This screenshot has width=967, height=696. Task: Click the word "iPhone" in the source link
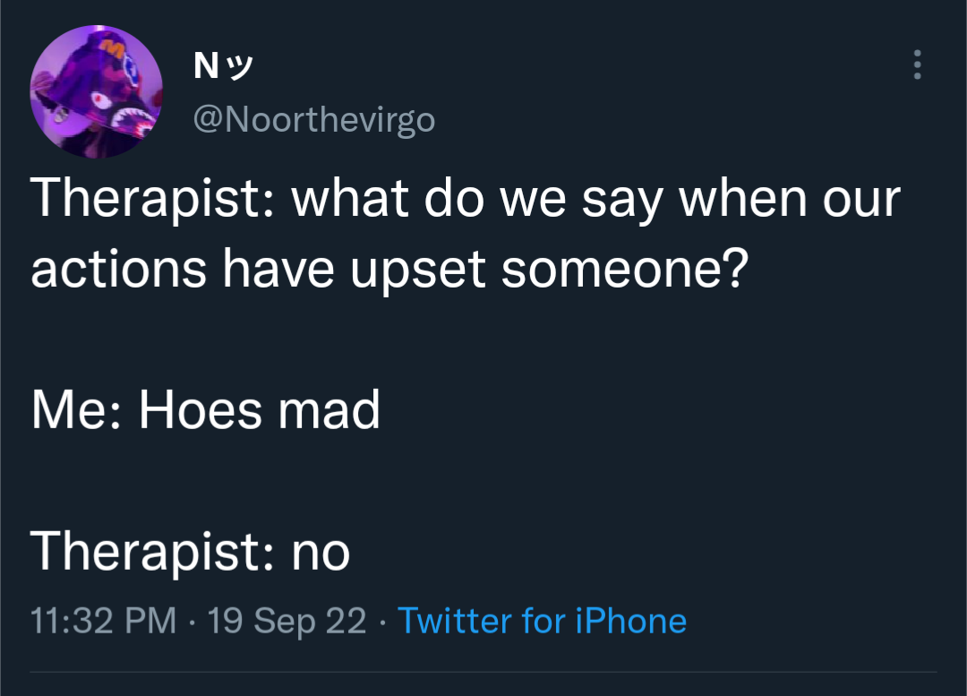coord(631,620)
